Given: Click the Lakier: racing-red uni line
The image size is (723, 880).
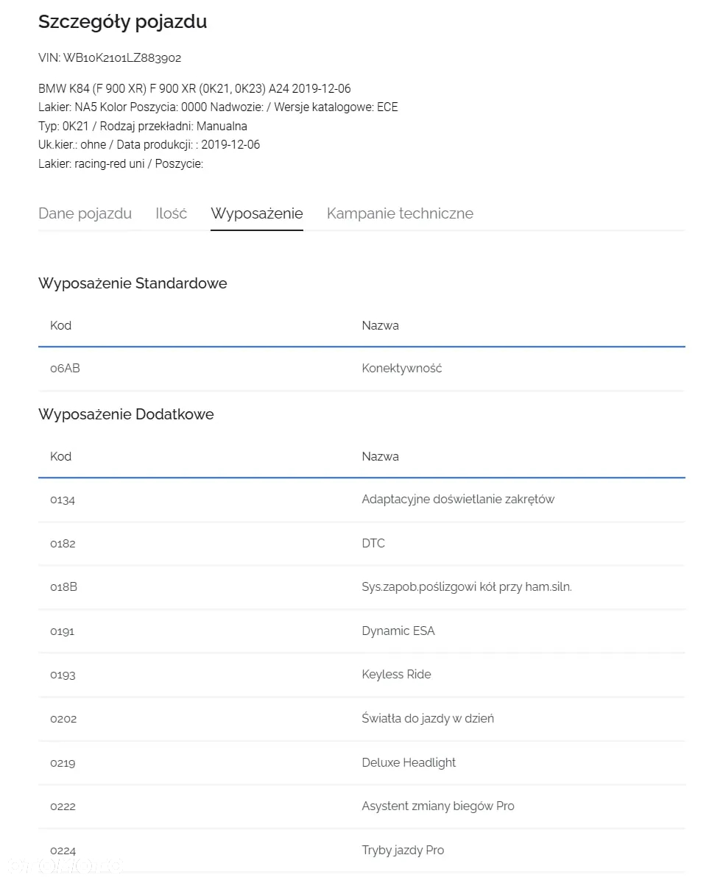Looking at the screenshot, I should coord(121,164).
